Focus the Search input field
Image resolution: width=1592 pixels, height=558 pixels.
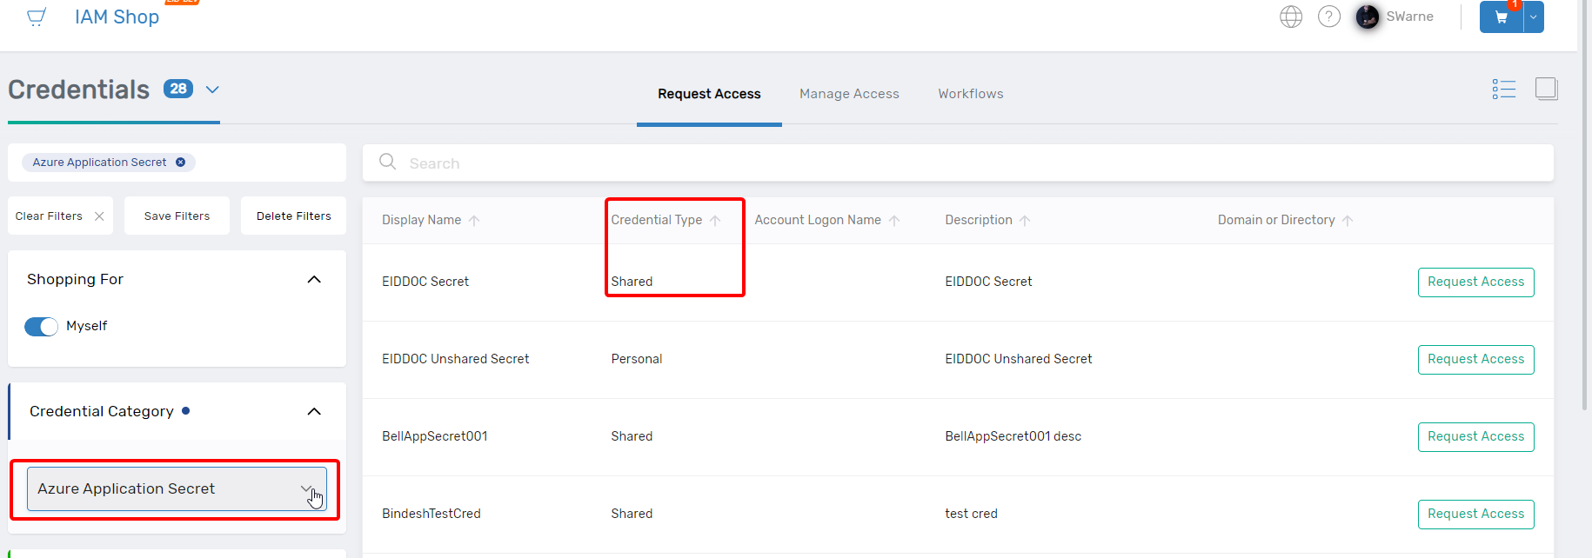coord(958,163)
